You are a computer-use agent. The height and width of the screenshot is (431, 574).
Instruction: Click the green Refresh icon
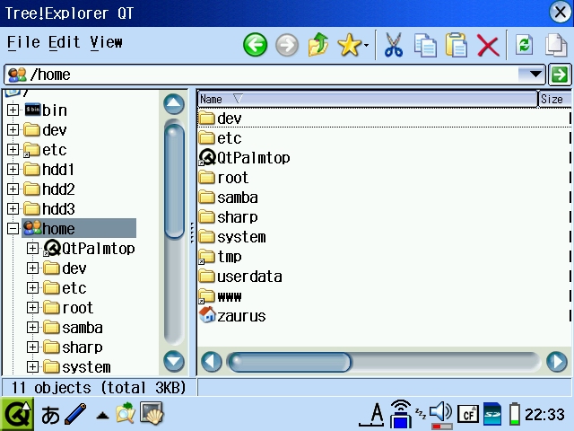click(525, 45)
